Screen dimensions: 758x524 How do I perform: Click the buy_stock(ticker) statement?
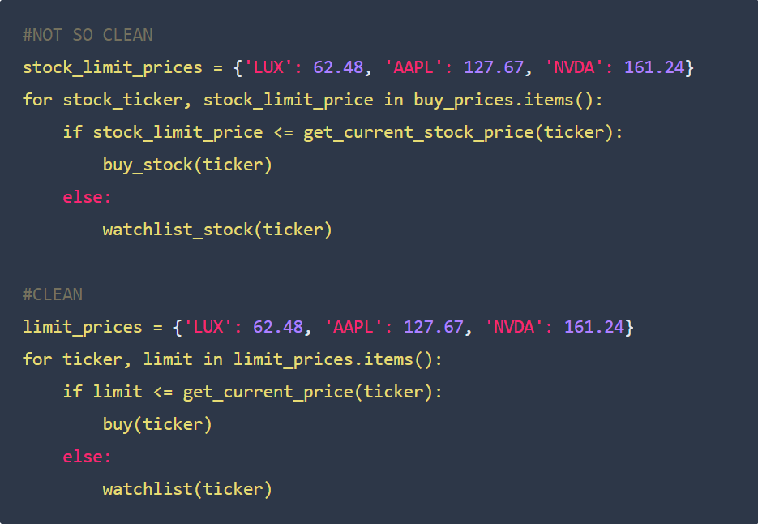click(187, 165)
